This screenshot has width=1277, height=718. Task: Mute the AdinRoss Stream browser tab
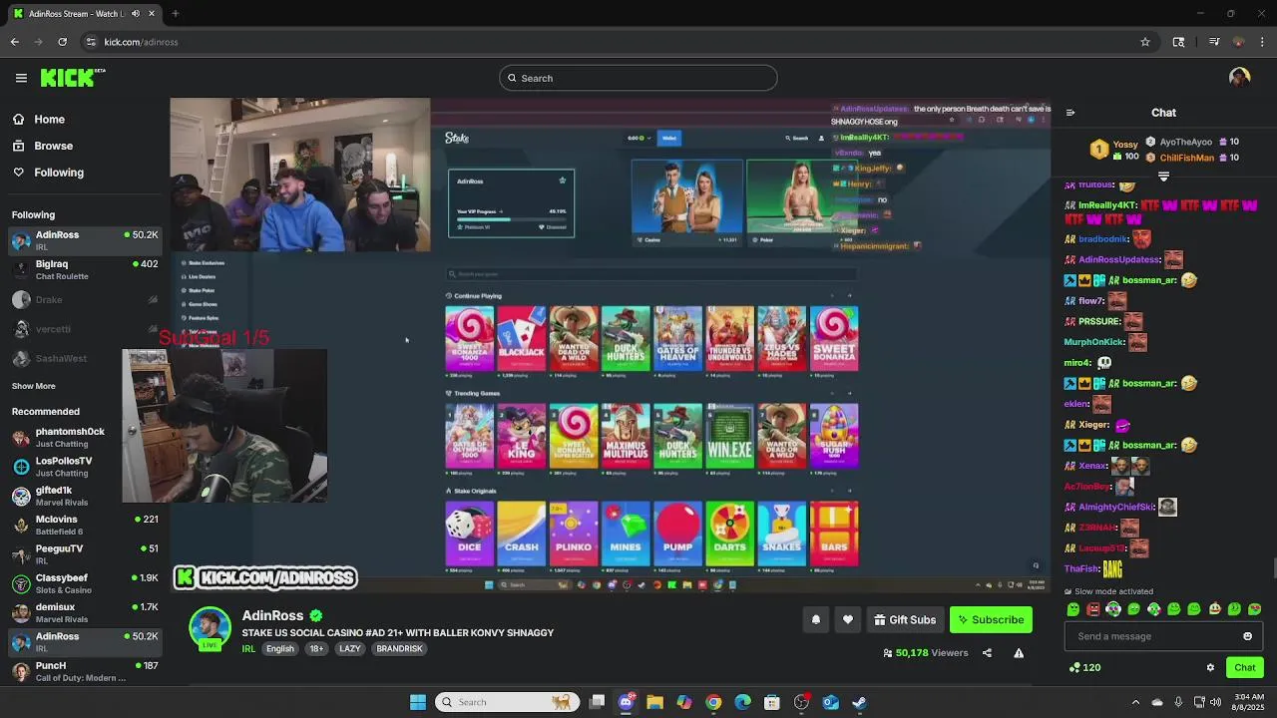coord(136,13)
